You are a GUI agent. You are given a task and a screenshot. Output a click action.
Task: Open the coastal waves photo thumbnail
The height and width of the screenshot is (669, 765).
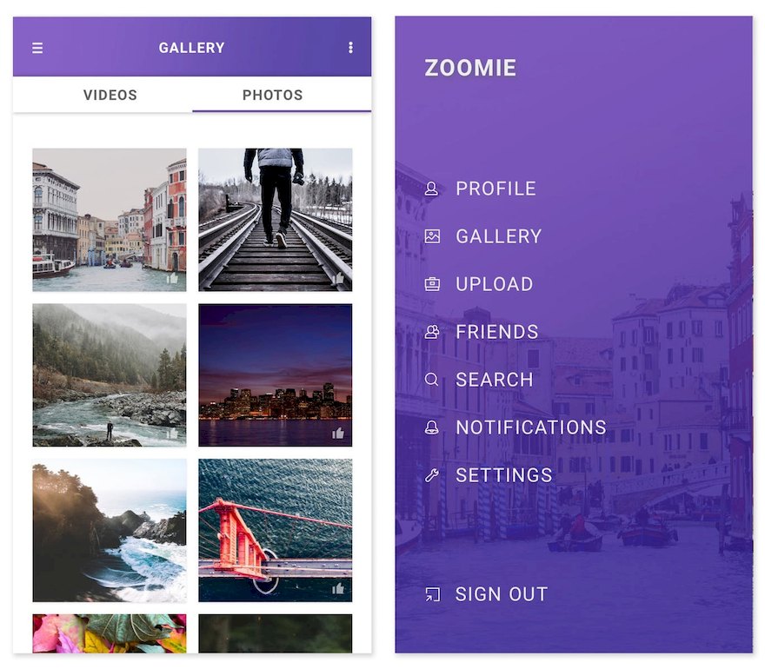coord(110,531)
